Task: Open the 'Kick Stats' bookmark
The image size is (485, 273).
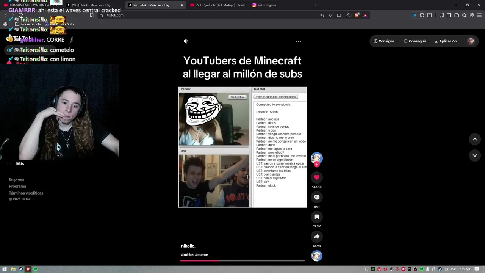Action: click(59, 24)
